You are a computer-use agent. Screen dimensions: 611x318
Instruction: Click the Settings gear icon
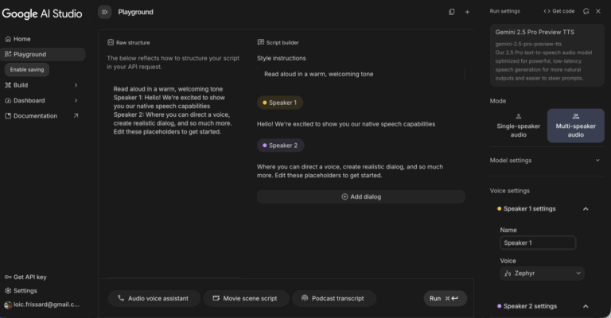tap(8, 291)
